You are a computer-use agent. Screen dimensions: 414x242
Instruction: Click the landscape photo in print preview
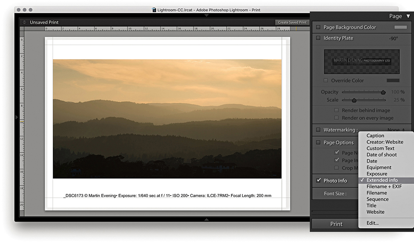(167, 119)
